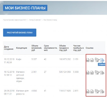Click the Срок окупаемости, мес header
Viewport: 107px width, 98px height.
51,48
